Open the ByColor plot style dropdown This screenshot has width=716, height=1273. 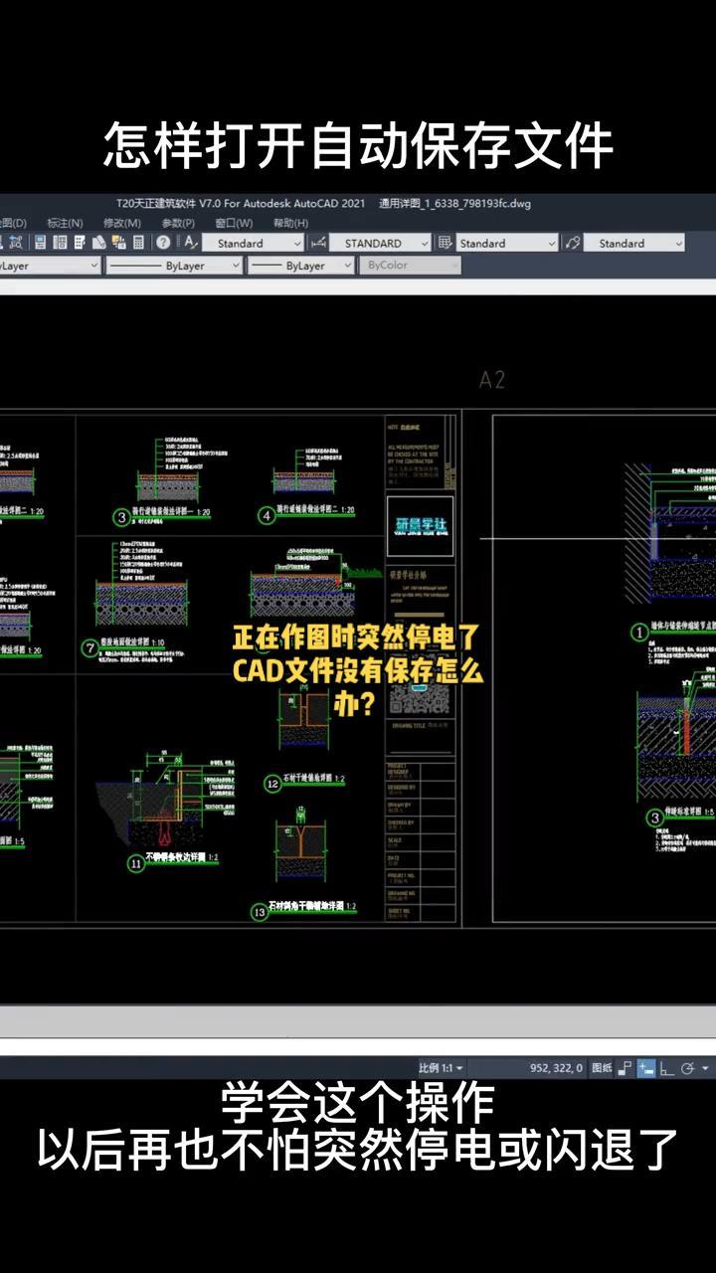[x=412, y=266]
